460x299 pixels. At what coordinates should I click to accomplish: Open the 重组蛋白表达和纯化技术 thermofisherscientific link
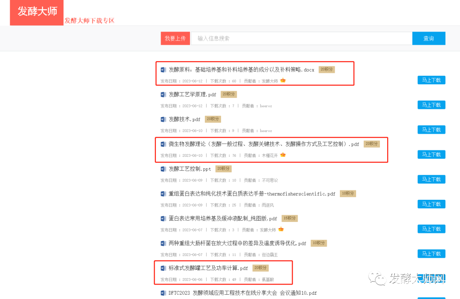coord(252,194)
